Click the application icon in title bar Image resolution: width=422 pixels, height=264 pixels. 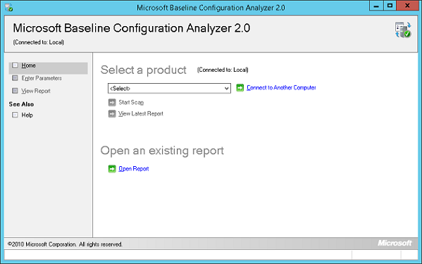pyautogui.click(x=9, y=8)
